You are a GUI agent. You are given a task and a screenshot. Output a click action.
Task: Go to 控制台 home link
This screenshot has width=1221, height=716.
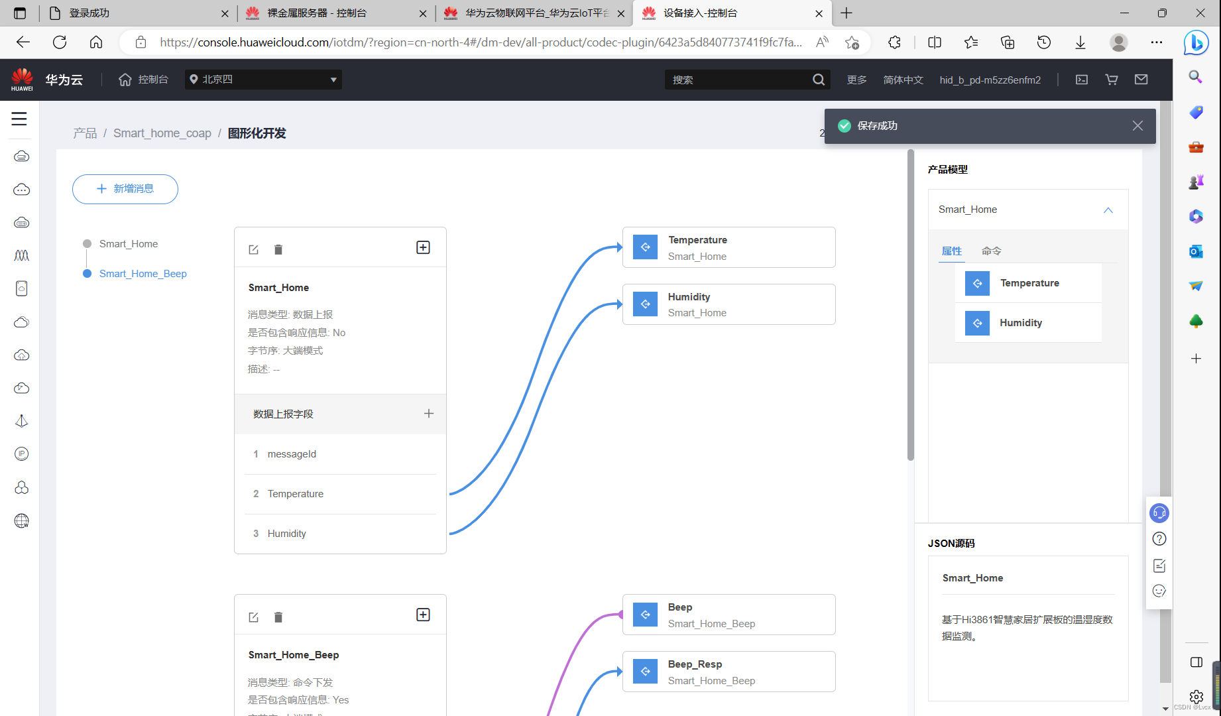(143, 80)
